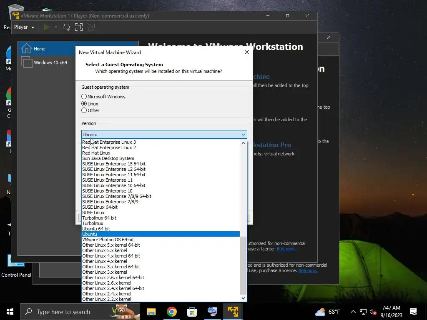
Task: Select Other Linux 2.6.x kernel
Action: coord(161,283)
